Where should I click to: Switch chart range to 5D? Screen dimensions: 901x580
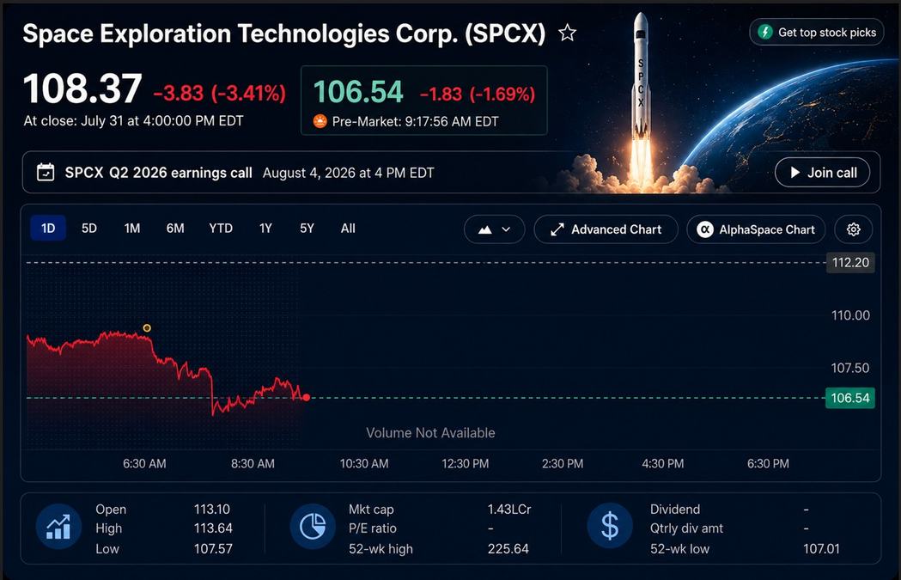tap(89, 229)
